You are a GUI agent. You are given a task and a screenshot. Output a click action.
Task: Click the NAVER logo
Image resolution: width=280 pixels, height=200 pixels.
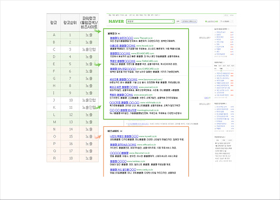tap(116, 21)
